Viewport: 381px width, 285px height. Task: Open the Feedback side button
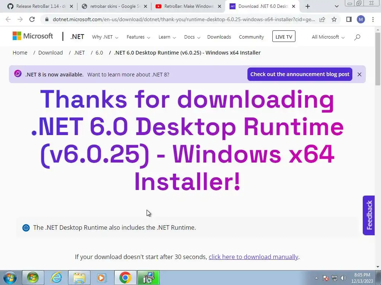(x=369, y=215)
